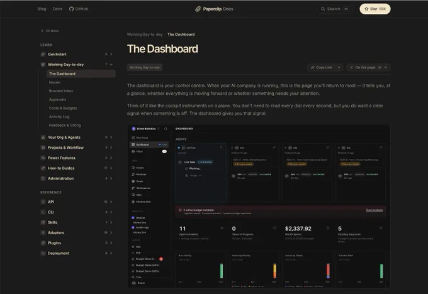
Task: Expand the Projects & Workflow chevron
Action: tap(111, 148)
